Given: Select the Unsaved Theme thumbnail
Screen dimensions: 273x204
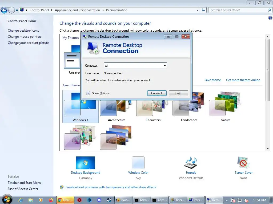Looking at the screenshot, I should point(72,60).
